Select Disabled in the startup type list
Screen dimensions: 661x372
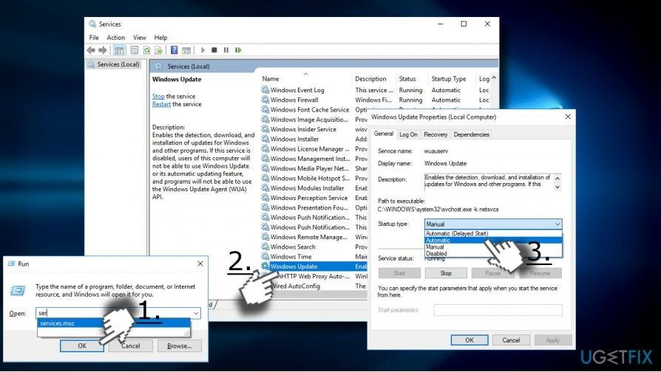(x=437, y=253)
